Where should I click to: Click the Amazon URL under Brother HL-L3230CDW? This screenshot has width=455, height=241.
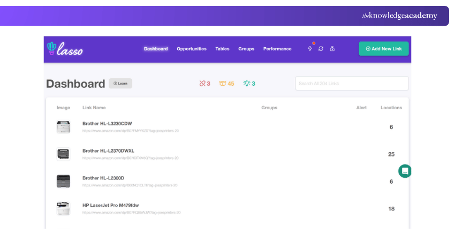click(x=131, y=131)
